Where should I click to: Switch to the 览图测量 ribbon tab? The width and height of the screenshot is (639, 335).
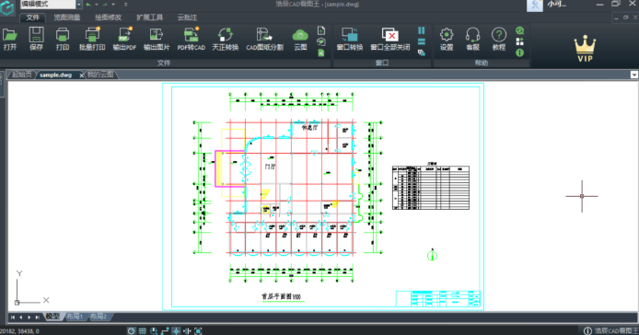(67, 17)
